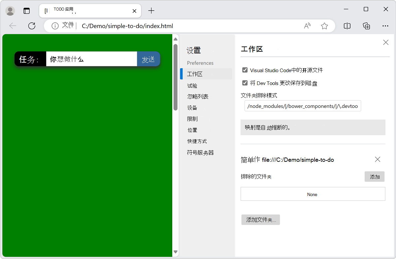
Task: Disable saving Dev Tools changes to disk
Action: pyautogui.click(x=245, y=83)
